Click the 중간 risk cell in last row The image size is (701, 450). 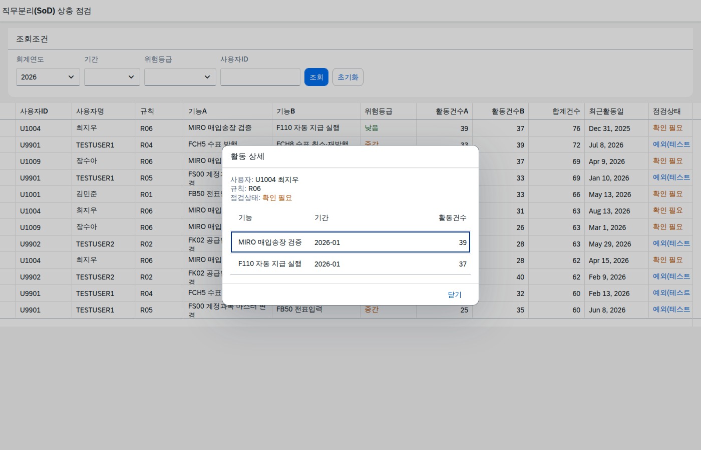pos(372,309)
